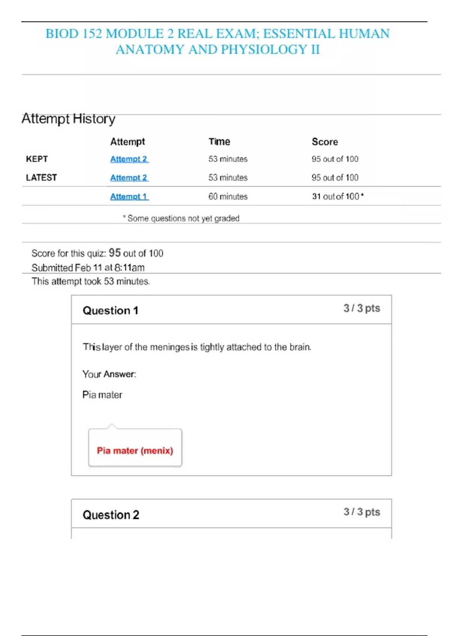449x636 pixels.
Task: Click the BIOD 152 Module 2 exam title
Action: click(x=217, y=42)
